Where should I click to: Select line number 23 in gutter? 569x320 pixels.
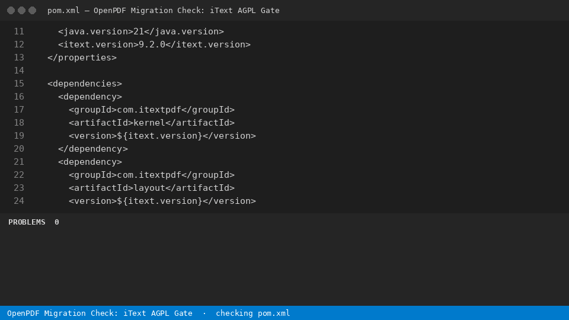[x=19, y=188]
